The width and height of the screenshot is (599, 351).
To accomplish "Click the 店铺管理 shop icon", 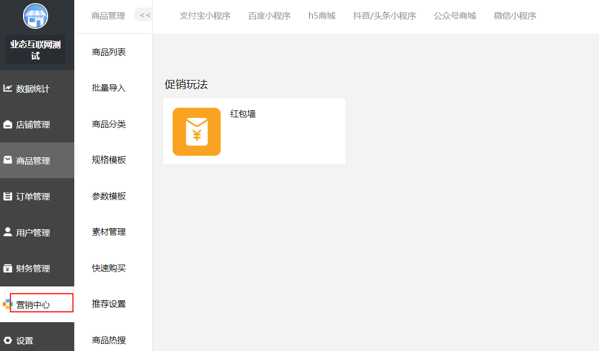I will pos(7,124).
